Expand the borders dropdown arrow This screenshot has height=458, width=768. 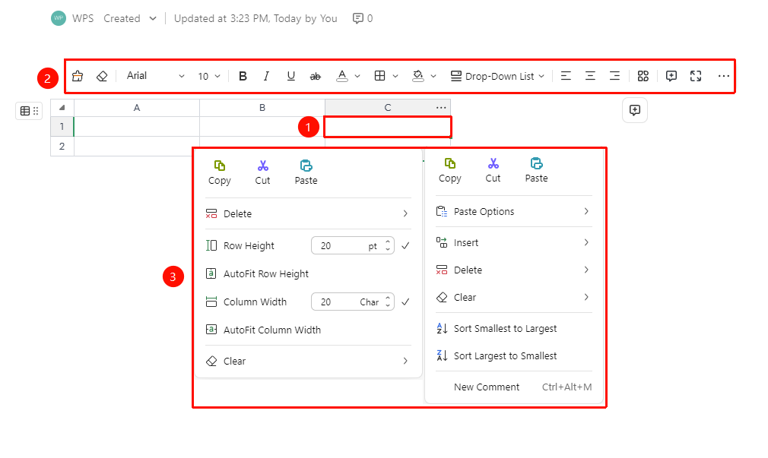395,76
